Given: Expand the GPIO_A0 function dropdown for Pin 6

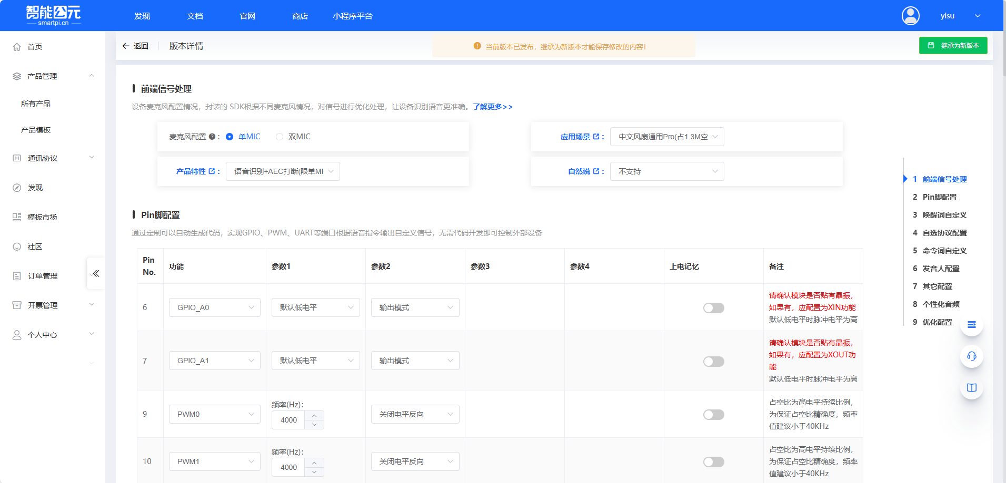Looking at the screenshot, I should pos(214,307).
